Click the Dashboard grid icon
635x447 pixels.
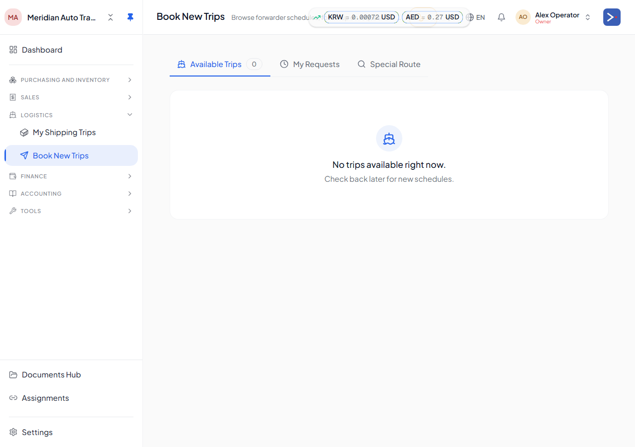13,50
